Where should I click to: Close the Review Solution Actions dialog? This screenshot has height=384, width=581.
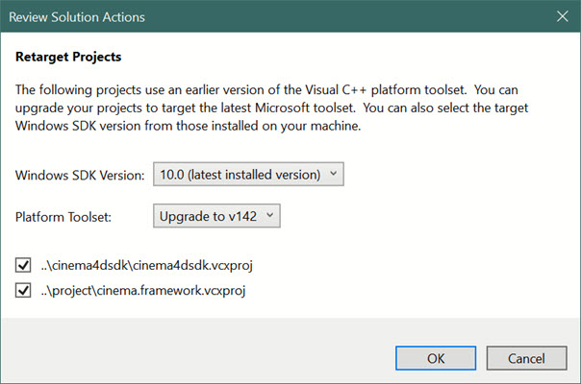[x=561, y=15]
